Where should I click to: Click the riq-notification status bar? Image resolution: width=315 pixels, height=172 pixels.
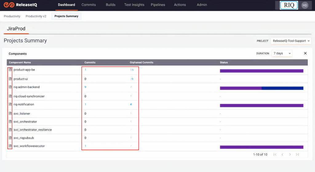tap(261, 105)
